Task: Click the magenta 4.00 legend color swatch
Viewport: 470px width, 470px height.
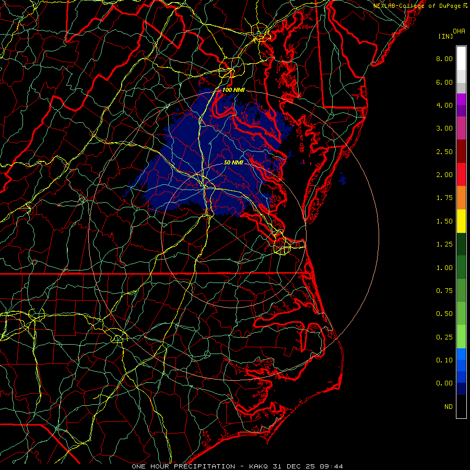Action: coord(461,99)
